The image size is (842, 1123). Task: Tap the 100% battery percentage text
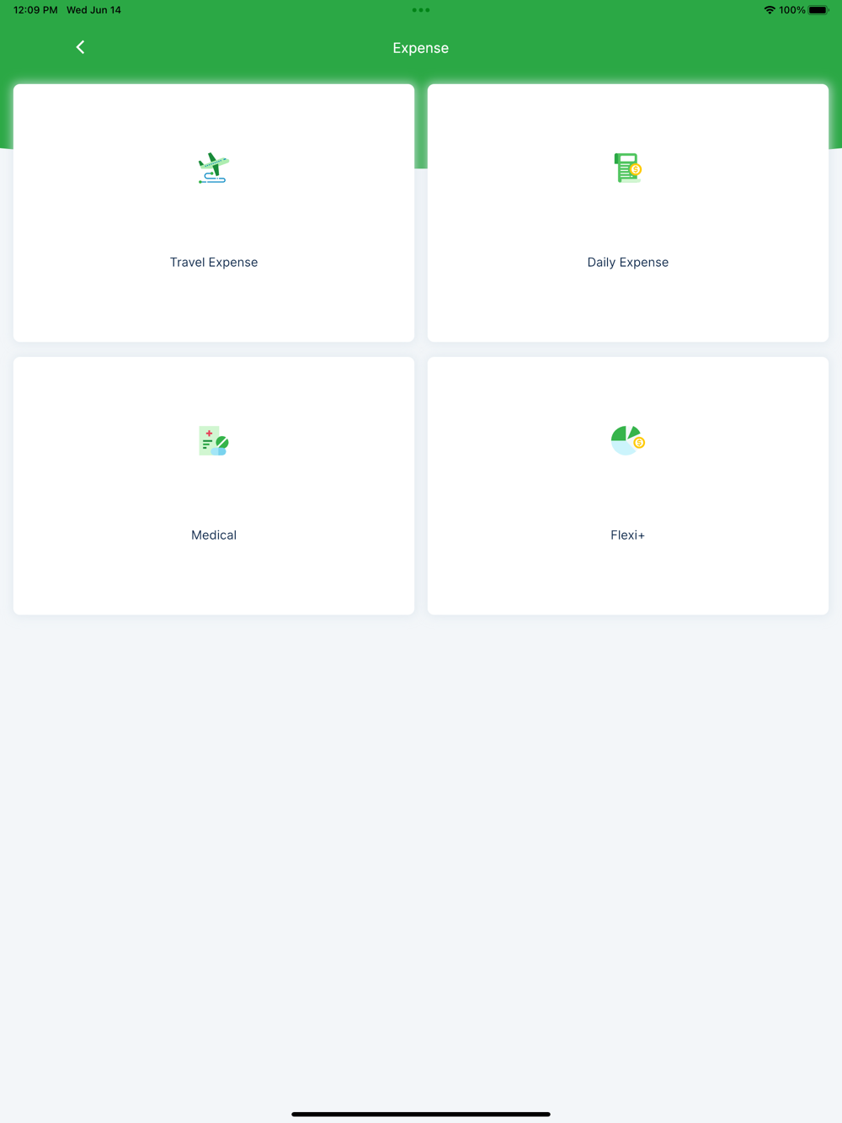tap(792, 10)
